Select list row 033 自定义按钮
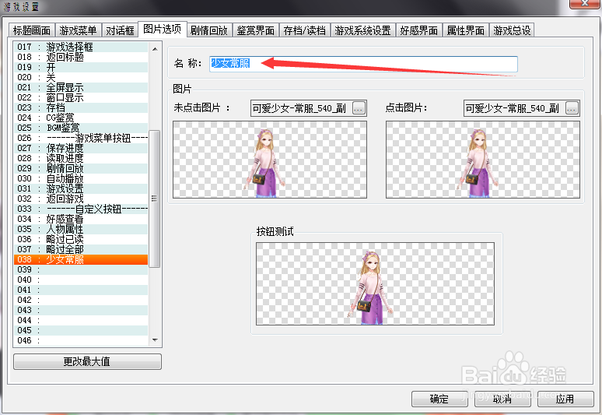Image resolution: width=602 pixels, height=415 pixels. click(81, 209)
